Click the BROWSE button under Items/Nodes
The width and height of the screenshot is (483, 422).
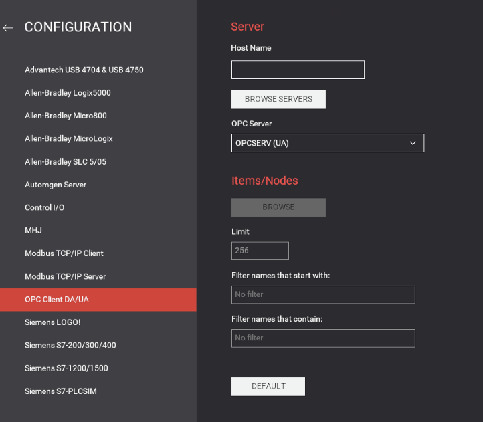(x=278, y=207)
